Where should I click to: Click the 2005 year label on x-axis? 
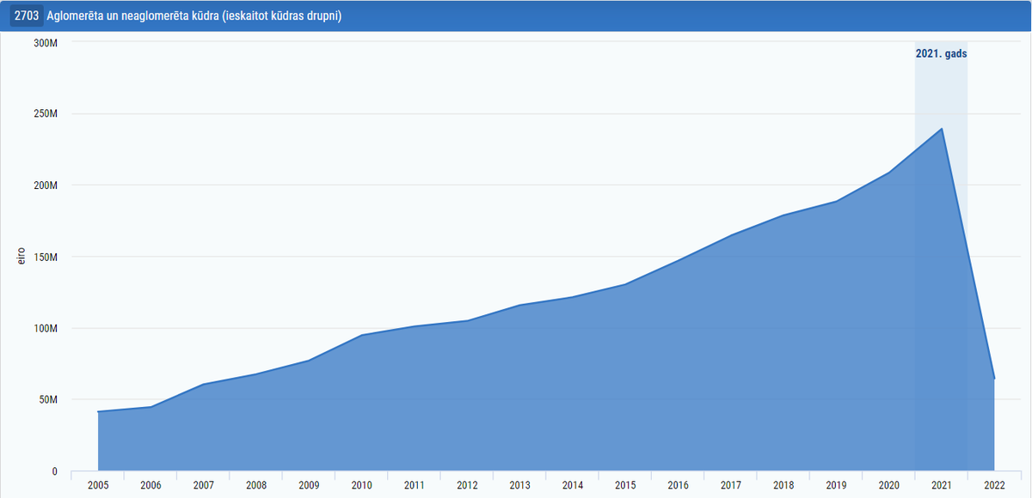(98, 486)
